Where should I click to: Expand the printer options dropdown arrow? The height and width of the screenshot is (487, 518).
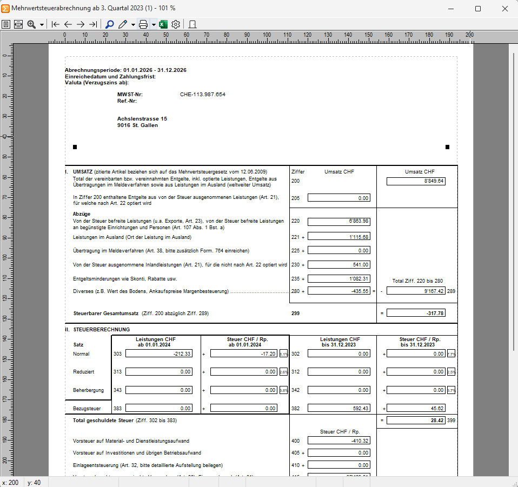pyautogui.click(x=154, y=25)
